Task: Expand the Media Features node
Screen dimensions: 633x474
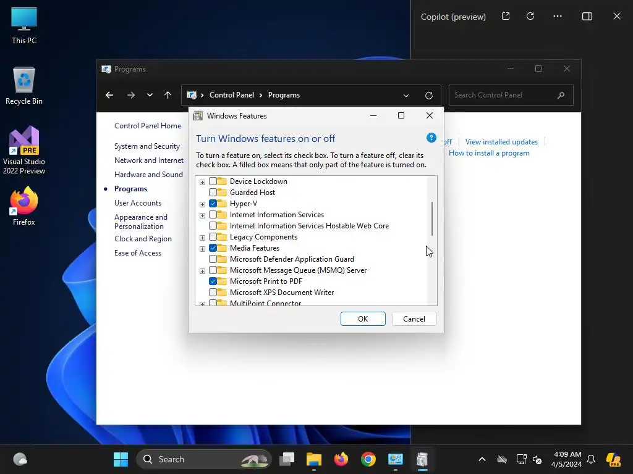Action: [x=202, y=249]
